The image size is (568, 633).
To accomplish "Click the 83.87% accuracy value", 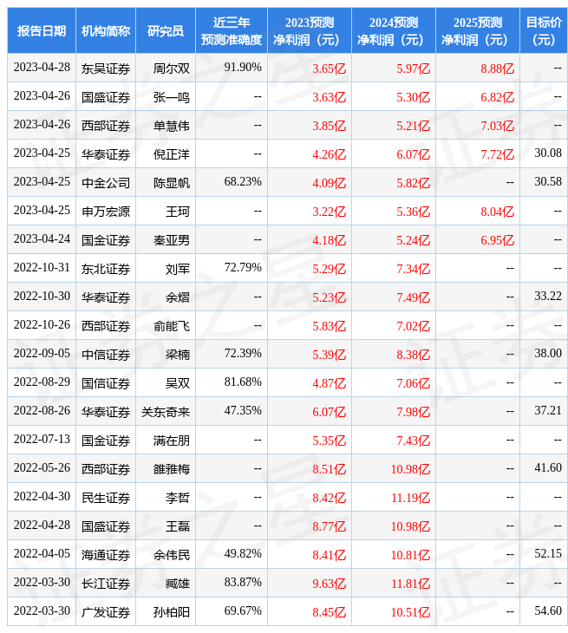I will pyautogui.click(x=243, y=583).
